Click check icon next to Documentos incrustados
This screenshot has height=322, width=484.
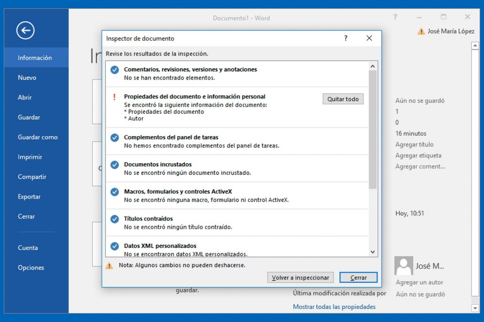[115, 165]
